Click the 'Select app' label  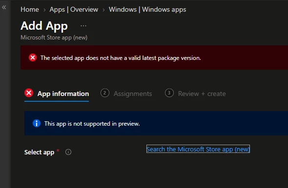40,152
